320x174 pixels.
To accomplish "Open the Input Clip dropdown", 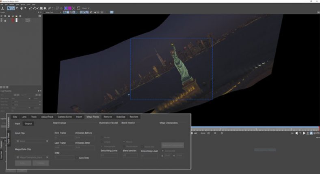I will pos(32,141).
